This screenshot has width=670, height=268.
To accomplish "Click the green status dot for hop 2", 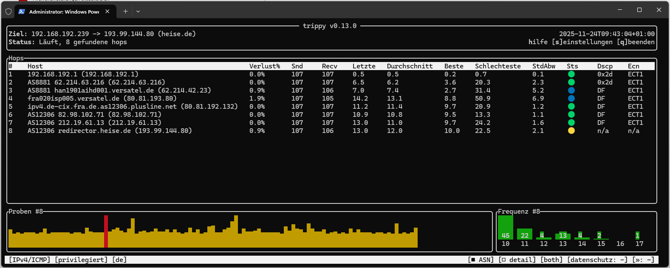I will tap(571, 82).
